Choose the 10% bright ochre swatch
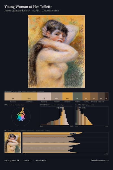The height and width of the screenshot is (170, 113). tap(68, 96)
